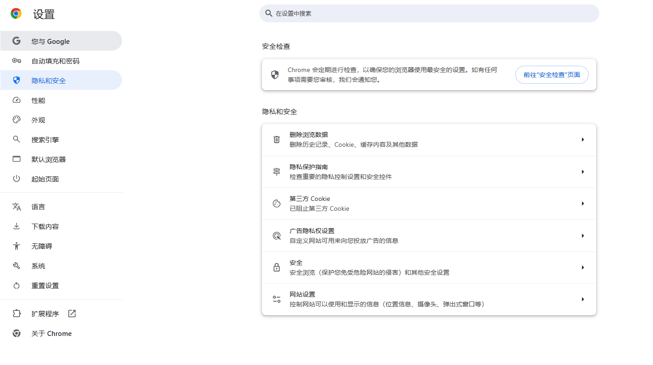Open the 您与 Google sidebar item

61,41
